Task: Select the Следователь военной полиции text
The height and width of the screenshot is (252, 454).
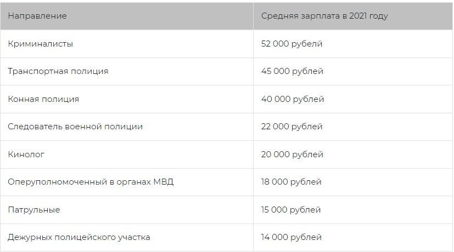Action: [x=75, y=127]
